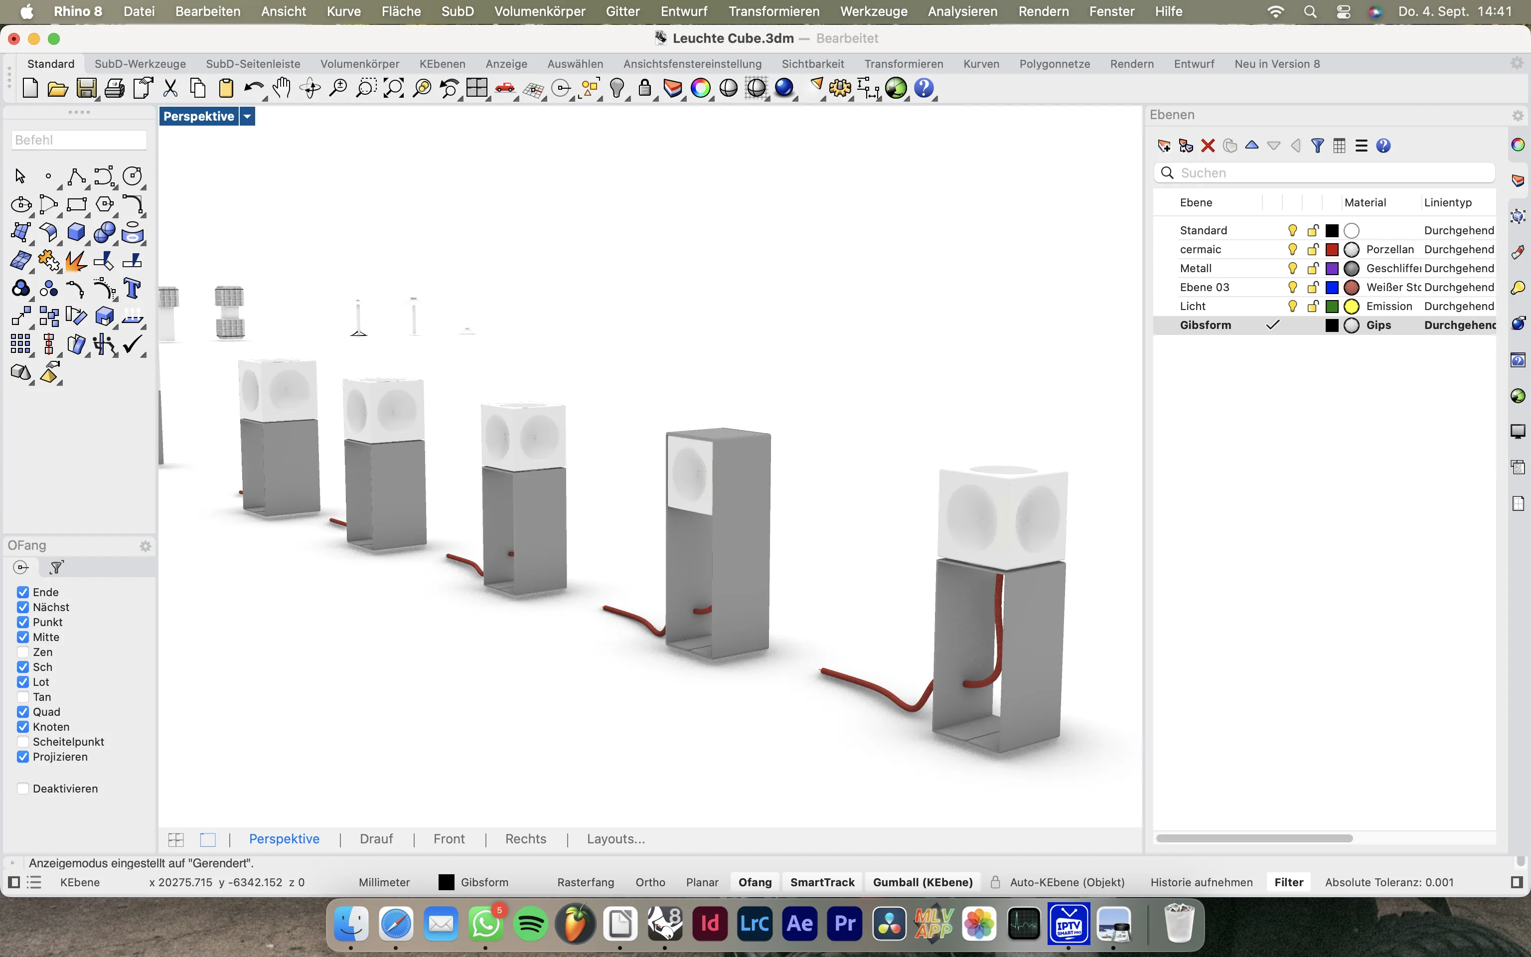
Task: Activate the Pan hand tool
Action: (282, 88)
